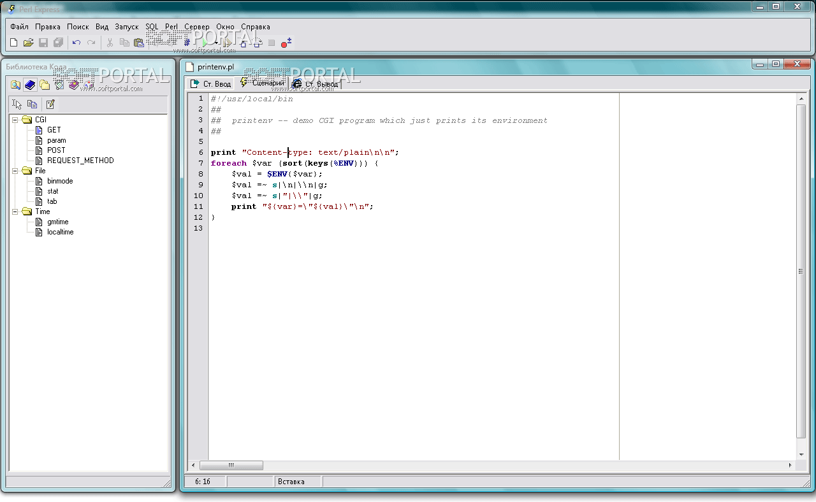Undo the last edit
816x502 pixels.
pos(76,43)
